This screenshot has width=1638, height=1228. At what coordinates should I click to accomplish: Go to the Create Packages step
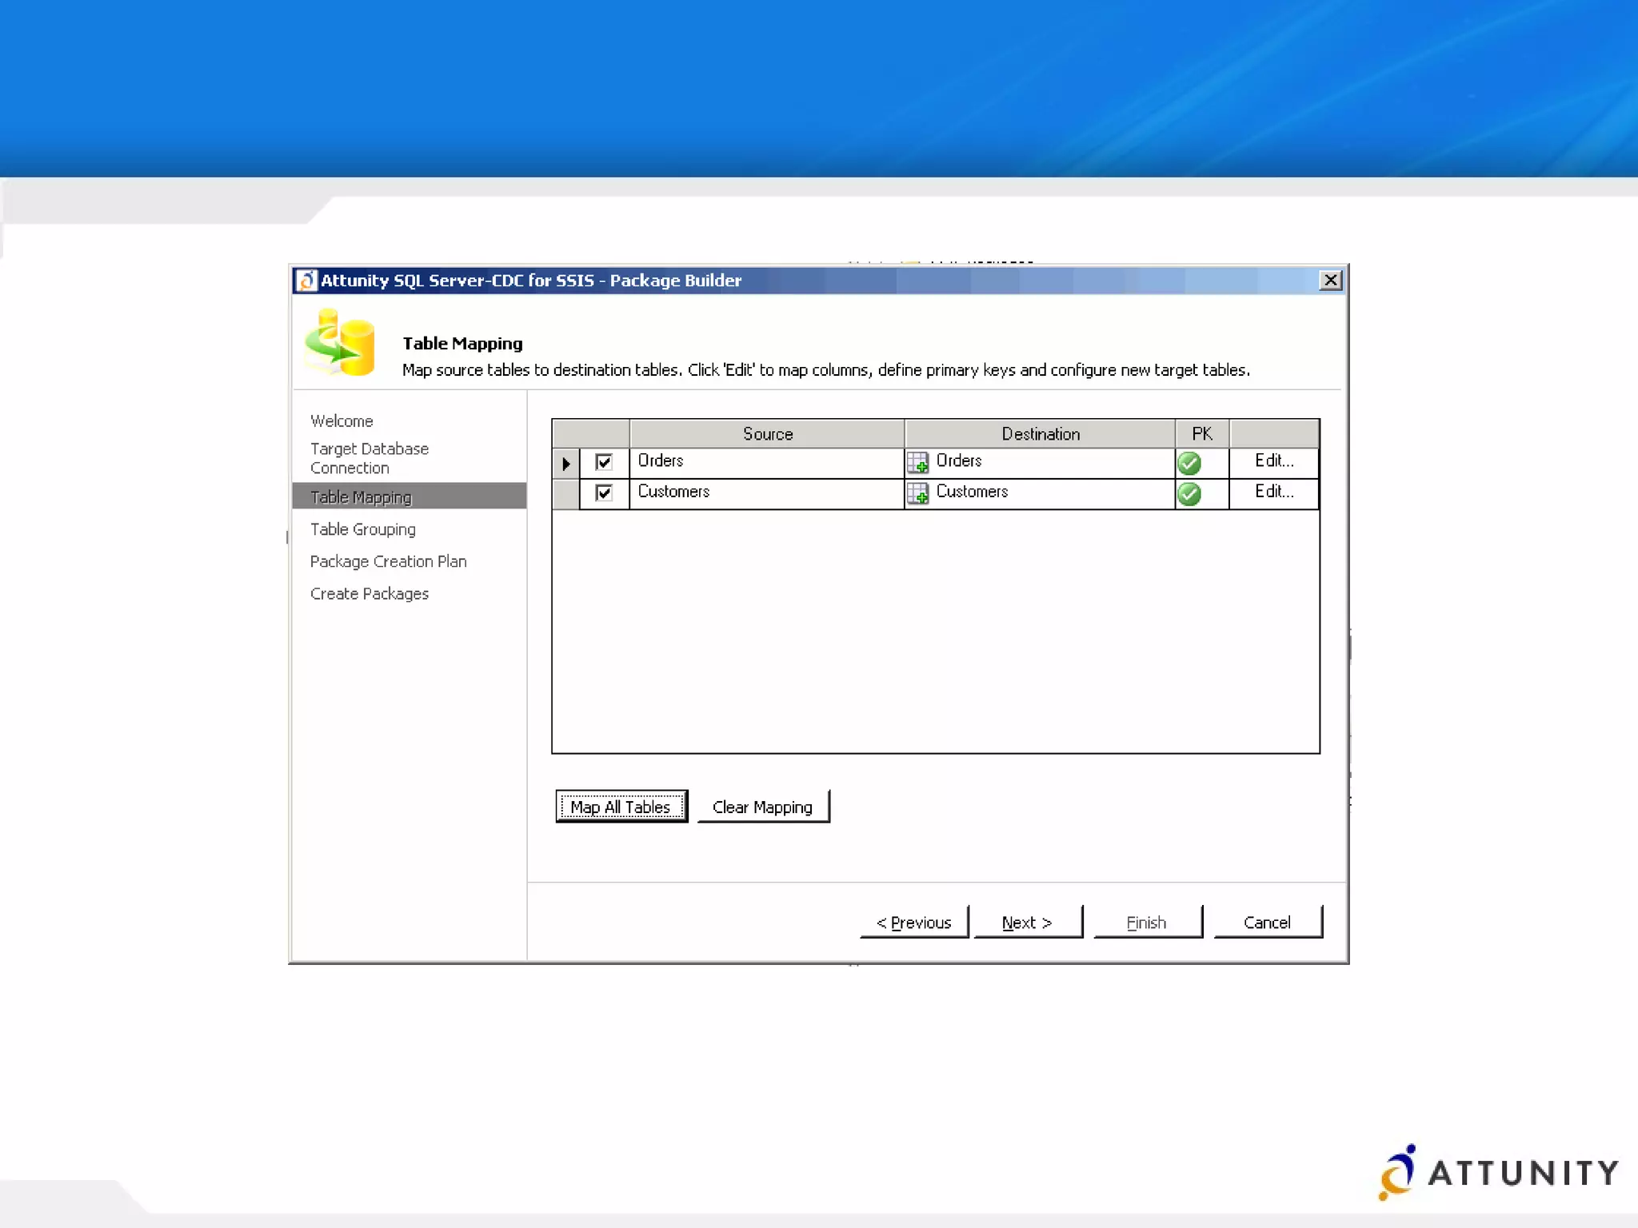[x=369, y=593]
